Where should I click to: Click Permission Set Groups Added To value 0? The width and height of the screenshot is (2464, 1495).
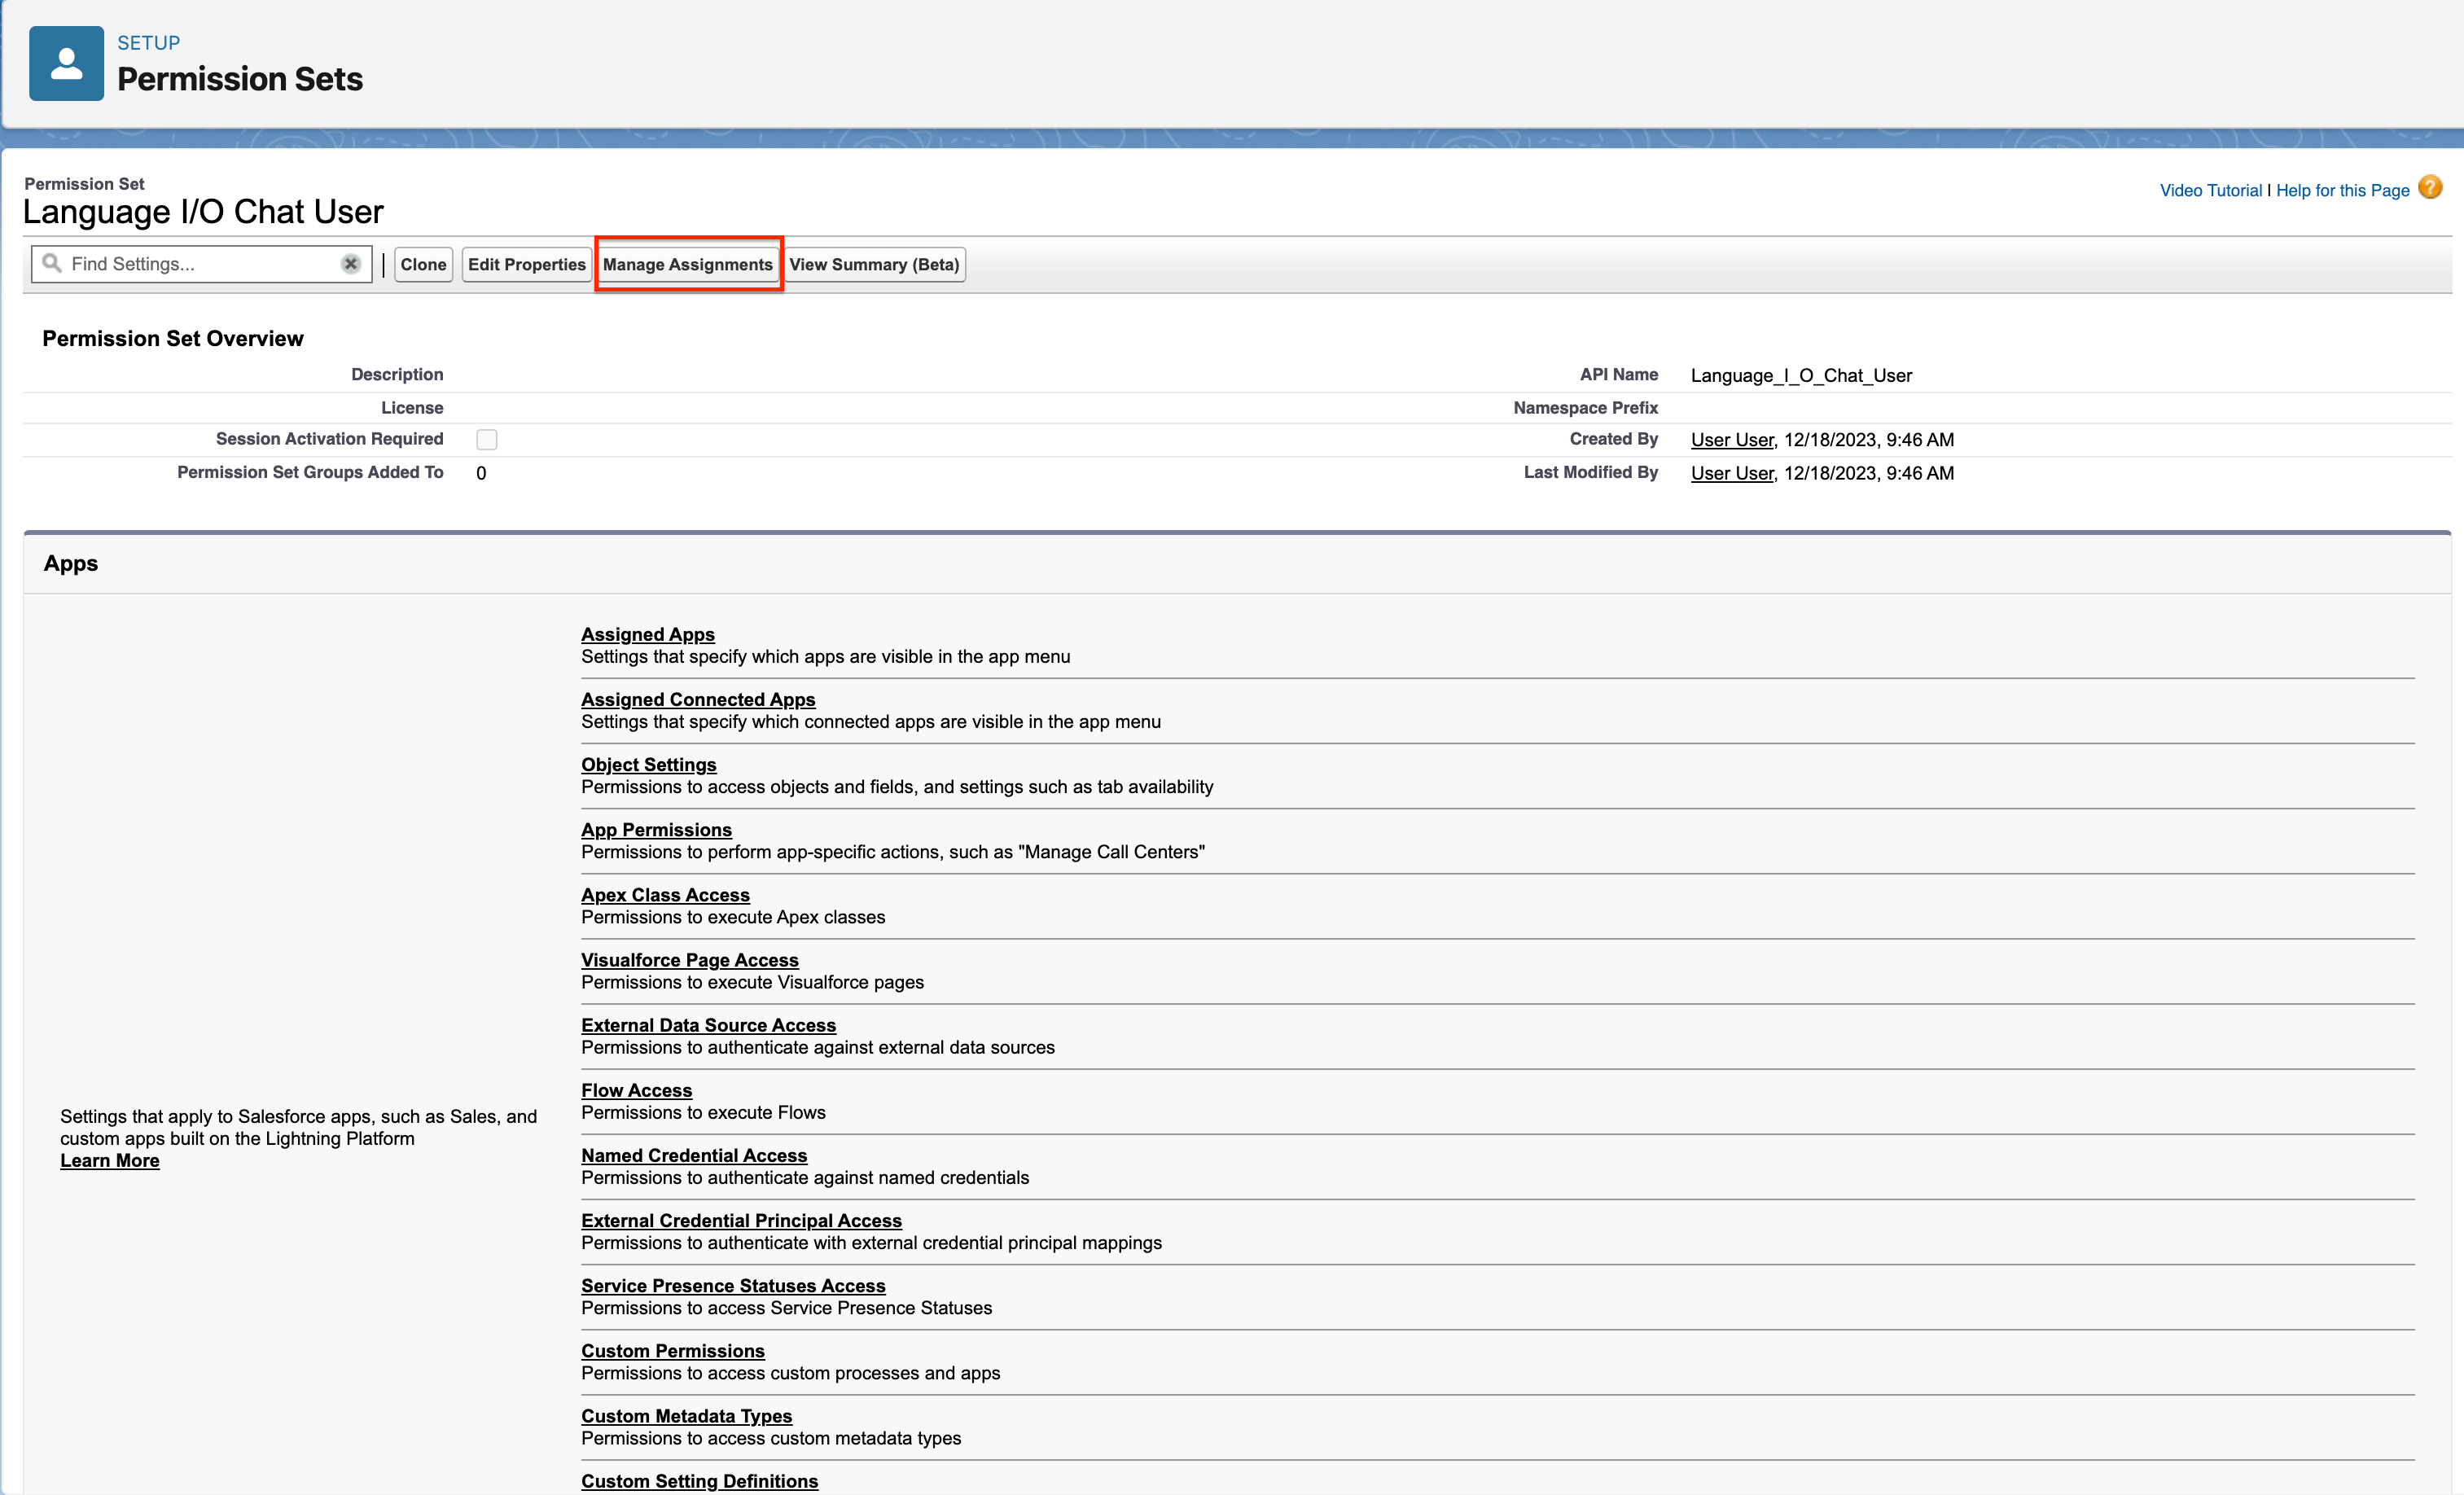pos(481,473)
